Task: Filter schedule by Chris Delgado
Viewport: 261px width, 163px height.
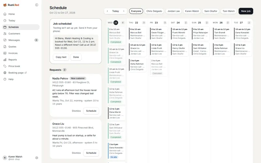Action: pos(154,11)
